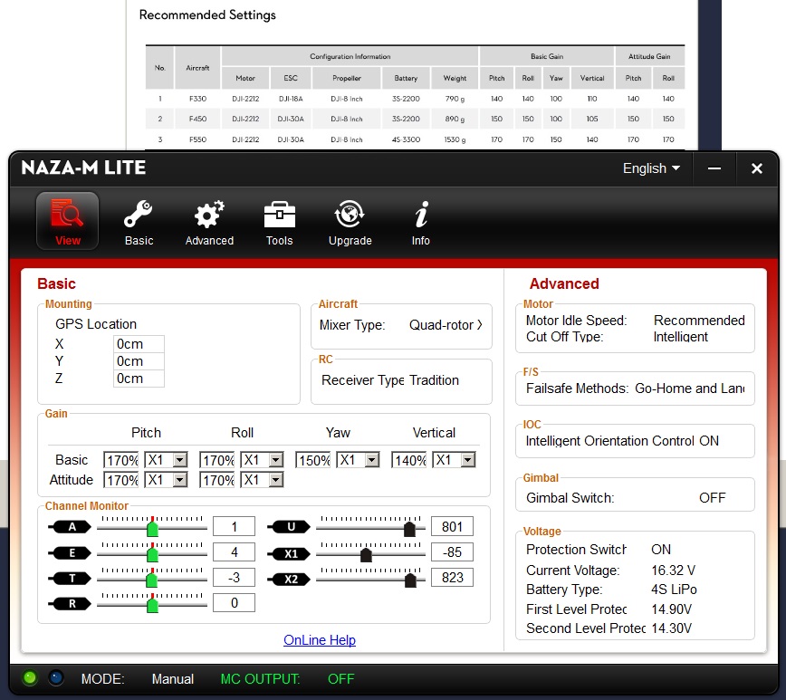Open the View tab icon
Image resolution: width=786 pixels, height=700 pixels.
tap(68, 221)
